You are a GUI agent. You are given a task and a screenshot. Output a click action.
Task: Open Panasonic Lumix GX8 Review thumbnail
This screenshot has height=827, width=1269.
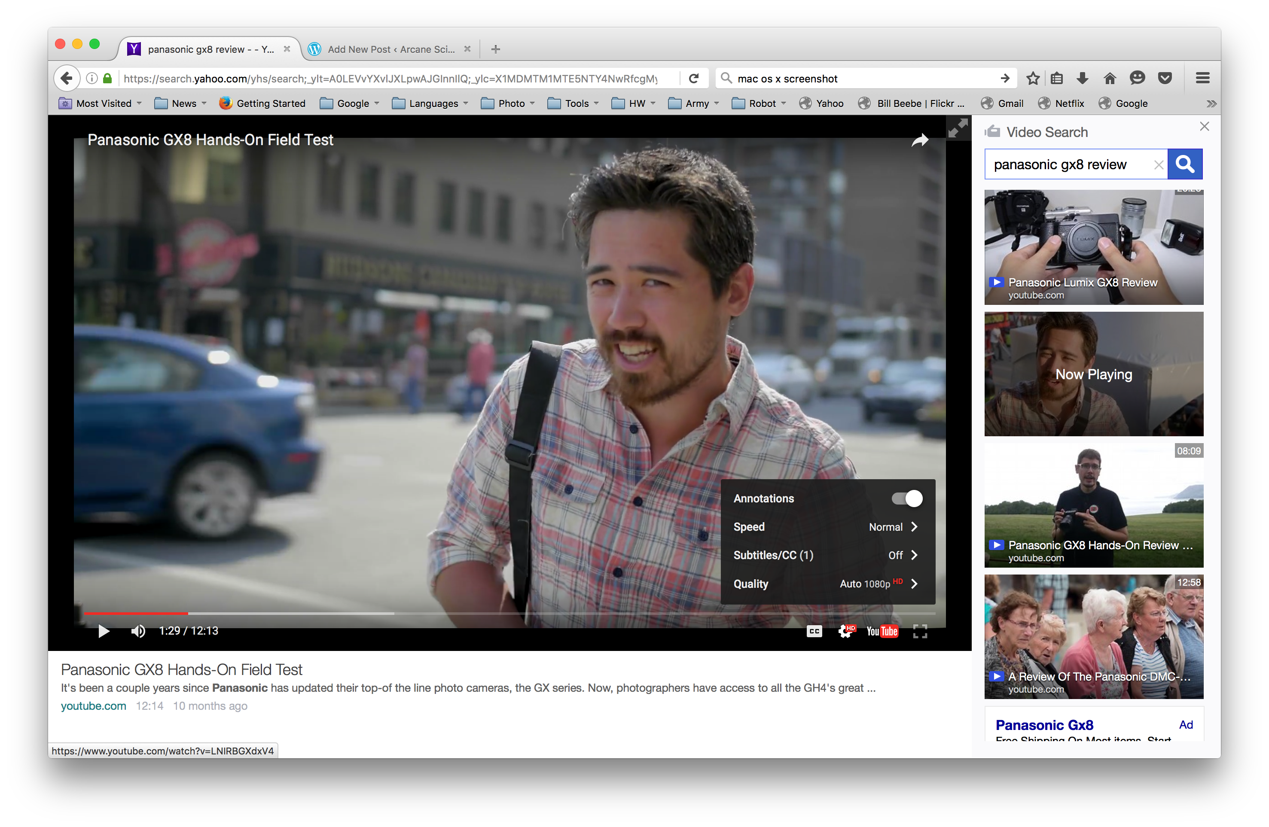[x=1094, y=247]
